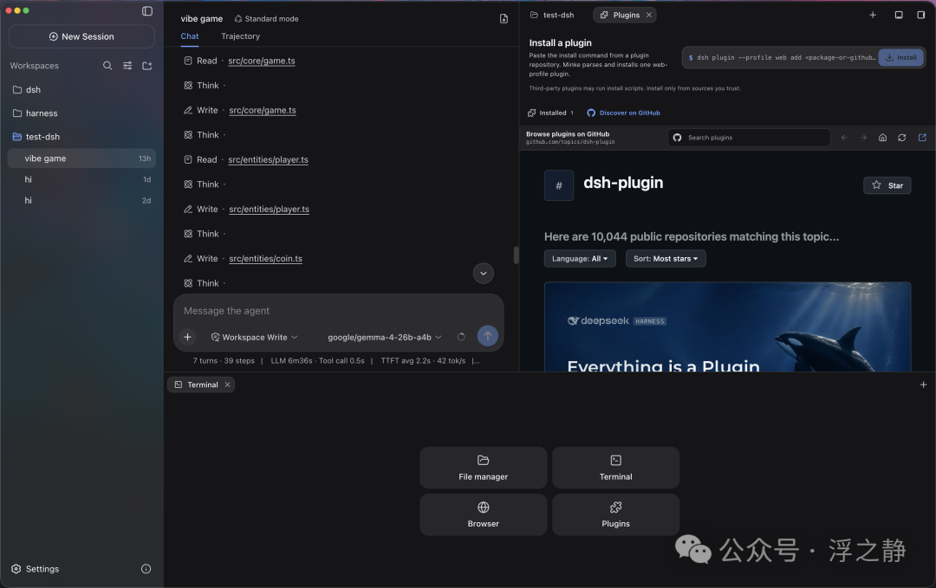Screen dimensions: 936x588
Task: Add a new workspace folder
Action: pyautogui.click(x=146, y=66)
